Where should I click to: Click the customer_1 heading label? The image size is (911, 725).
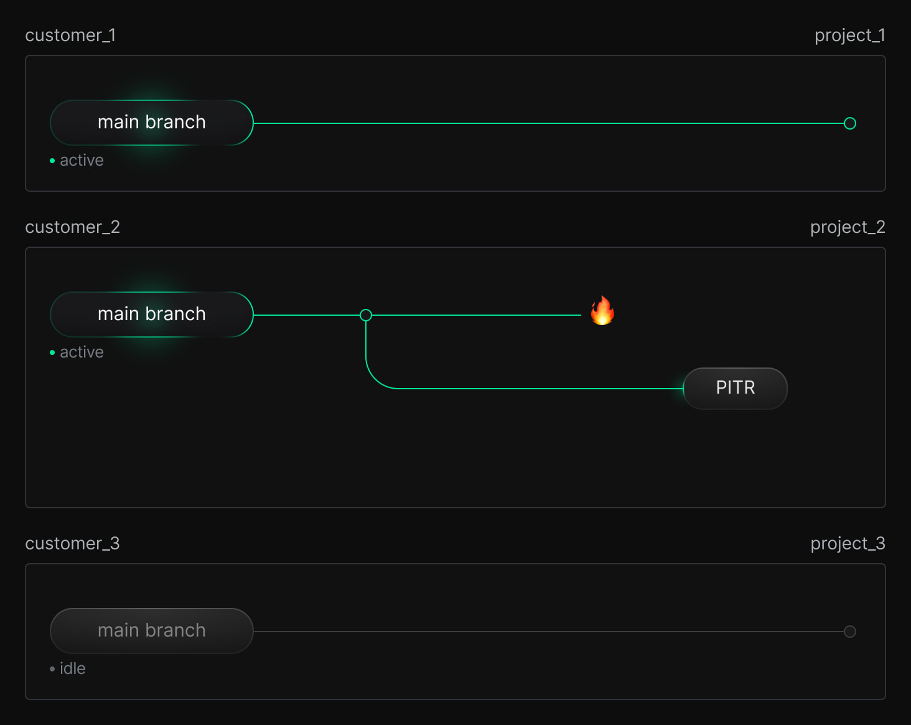tap(70, 36)
